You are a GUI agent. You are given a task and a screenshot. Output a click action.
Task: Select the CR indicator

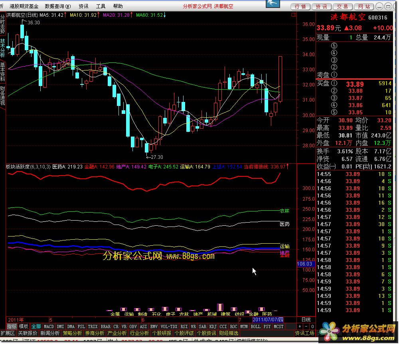click(116, 326)
